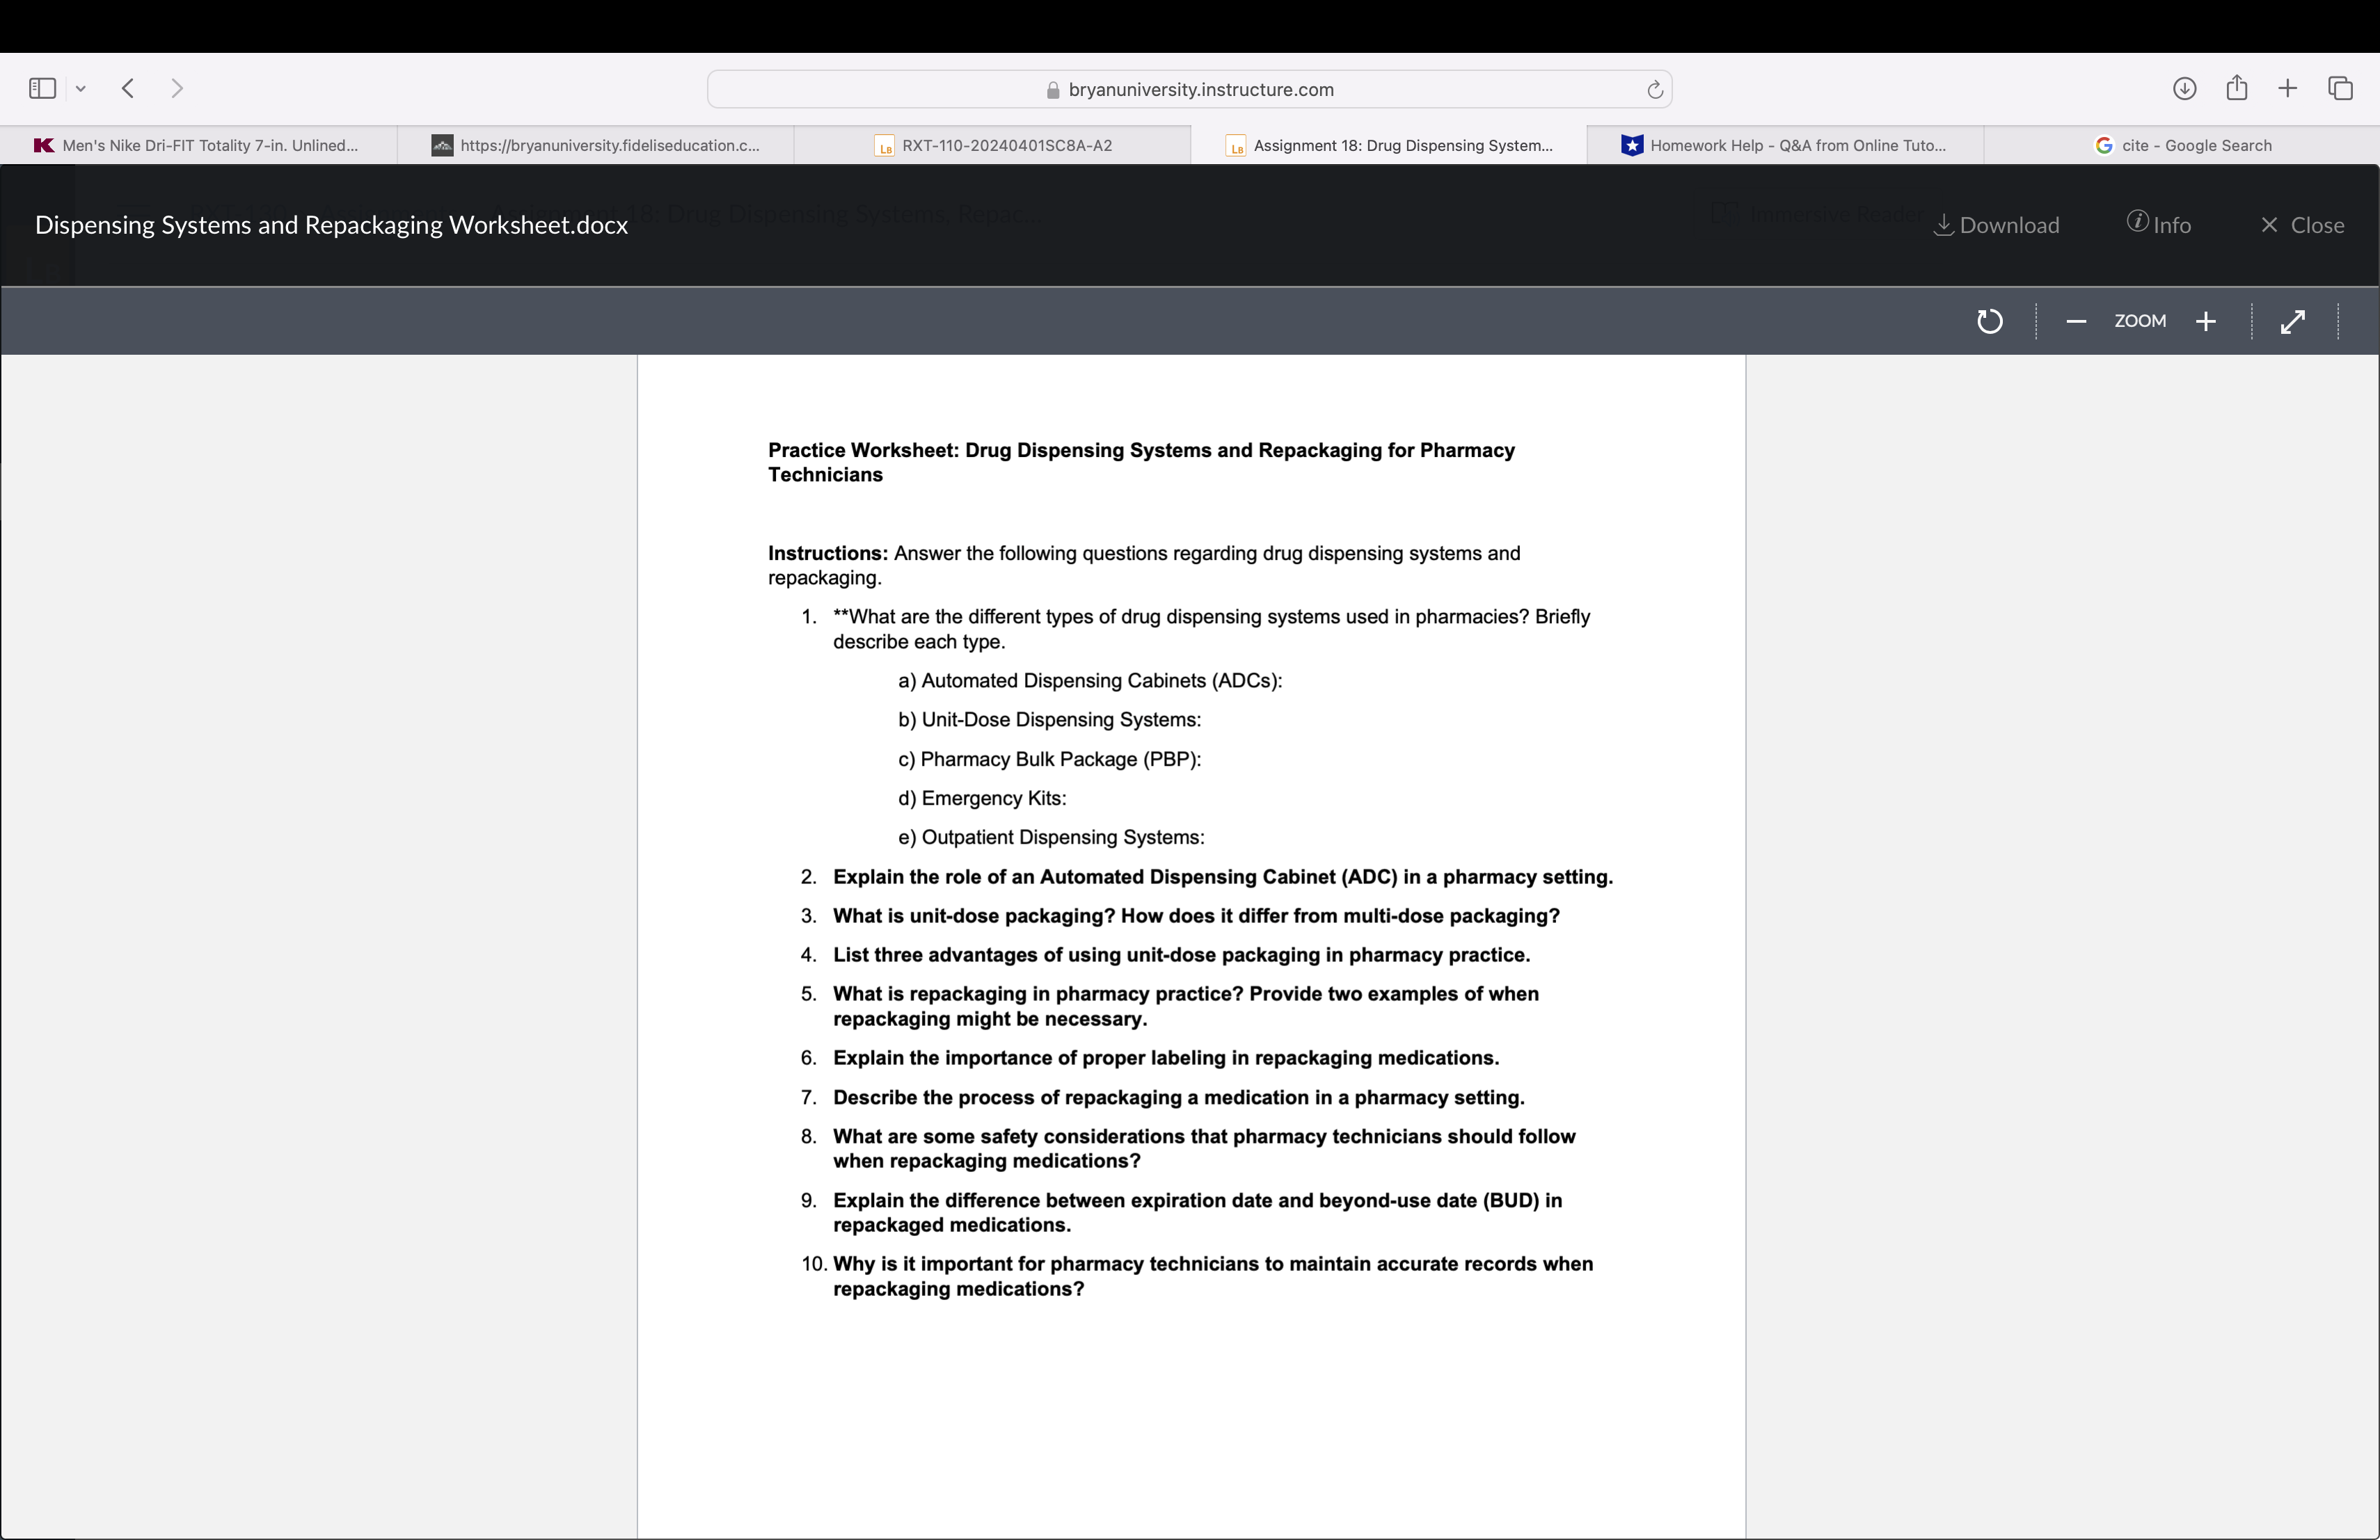Navigate forward using the forward arrow
This screenshot has height=1540, width=2380.
[177, 88]
